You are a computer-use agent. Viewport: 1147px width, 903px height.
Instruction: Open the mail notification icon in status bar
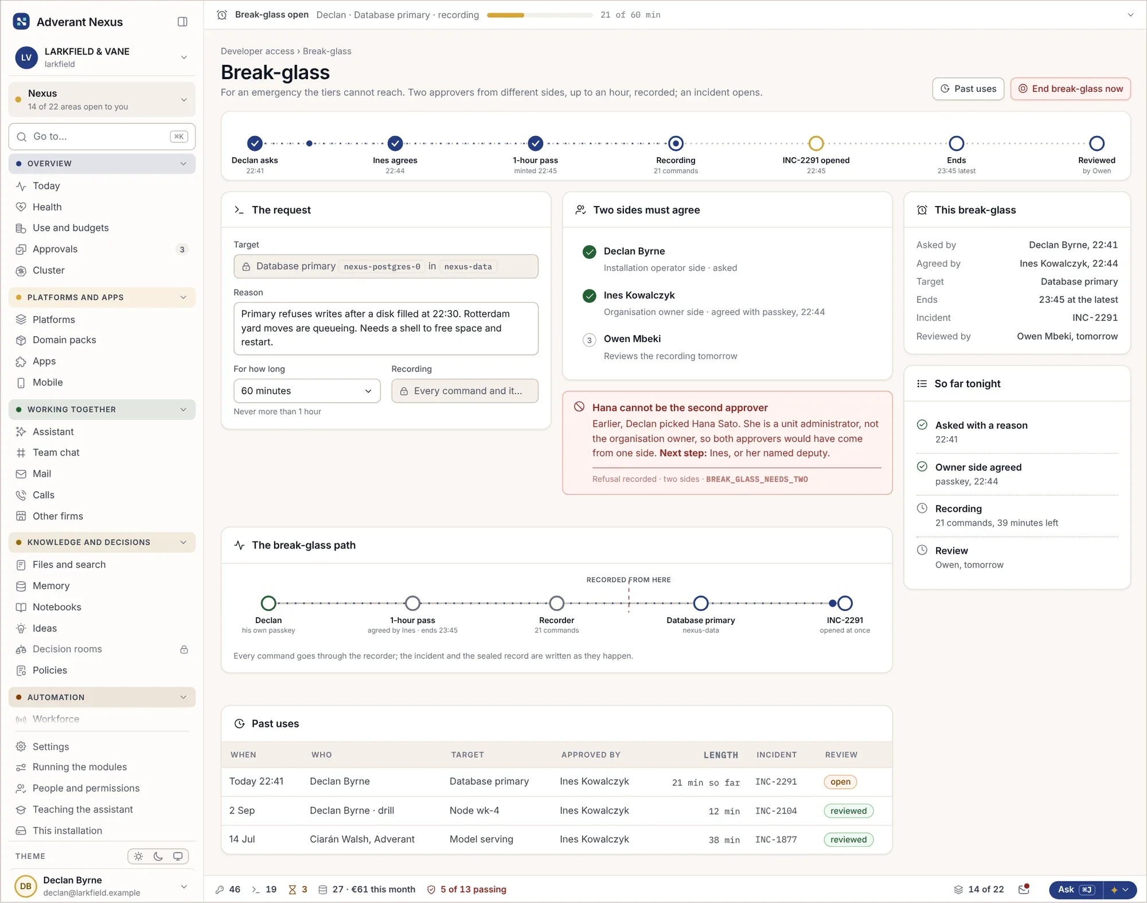tap(1024, 889)
